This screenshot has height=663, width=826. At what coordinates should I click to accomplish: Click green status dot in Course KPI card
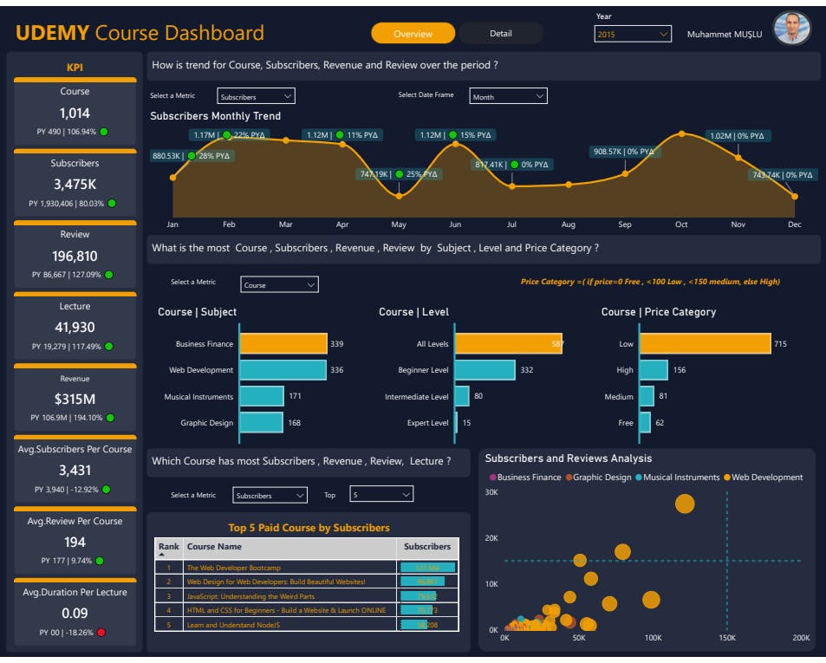104,132
